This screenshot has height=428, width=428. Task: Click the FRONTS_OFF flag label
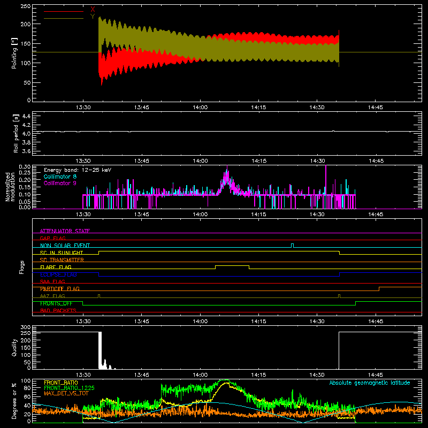56,303
